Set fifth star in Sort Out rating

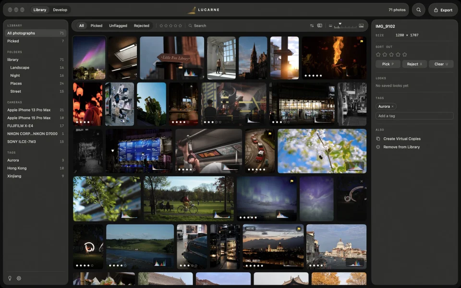click(404, 54)
